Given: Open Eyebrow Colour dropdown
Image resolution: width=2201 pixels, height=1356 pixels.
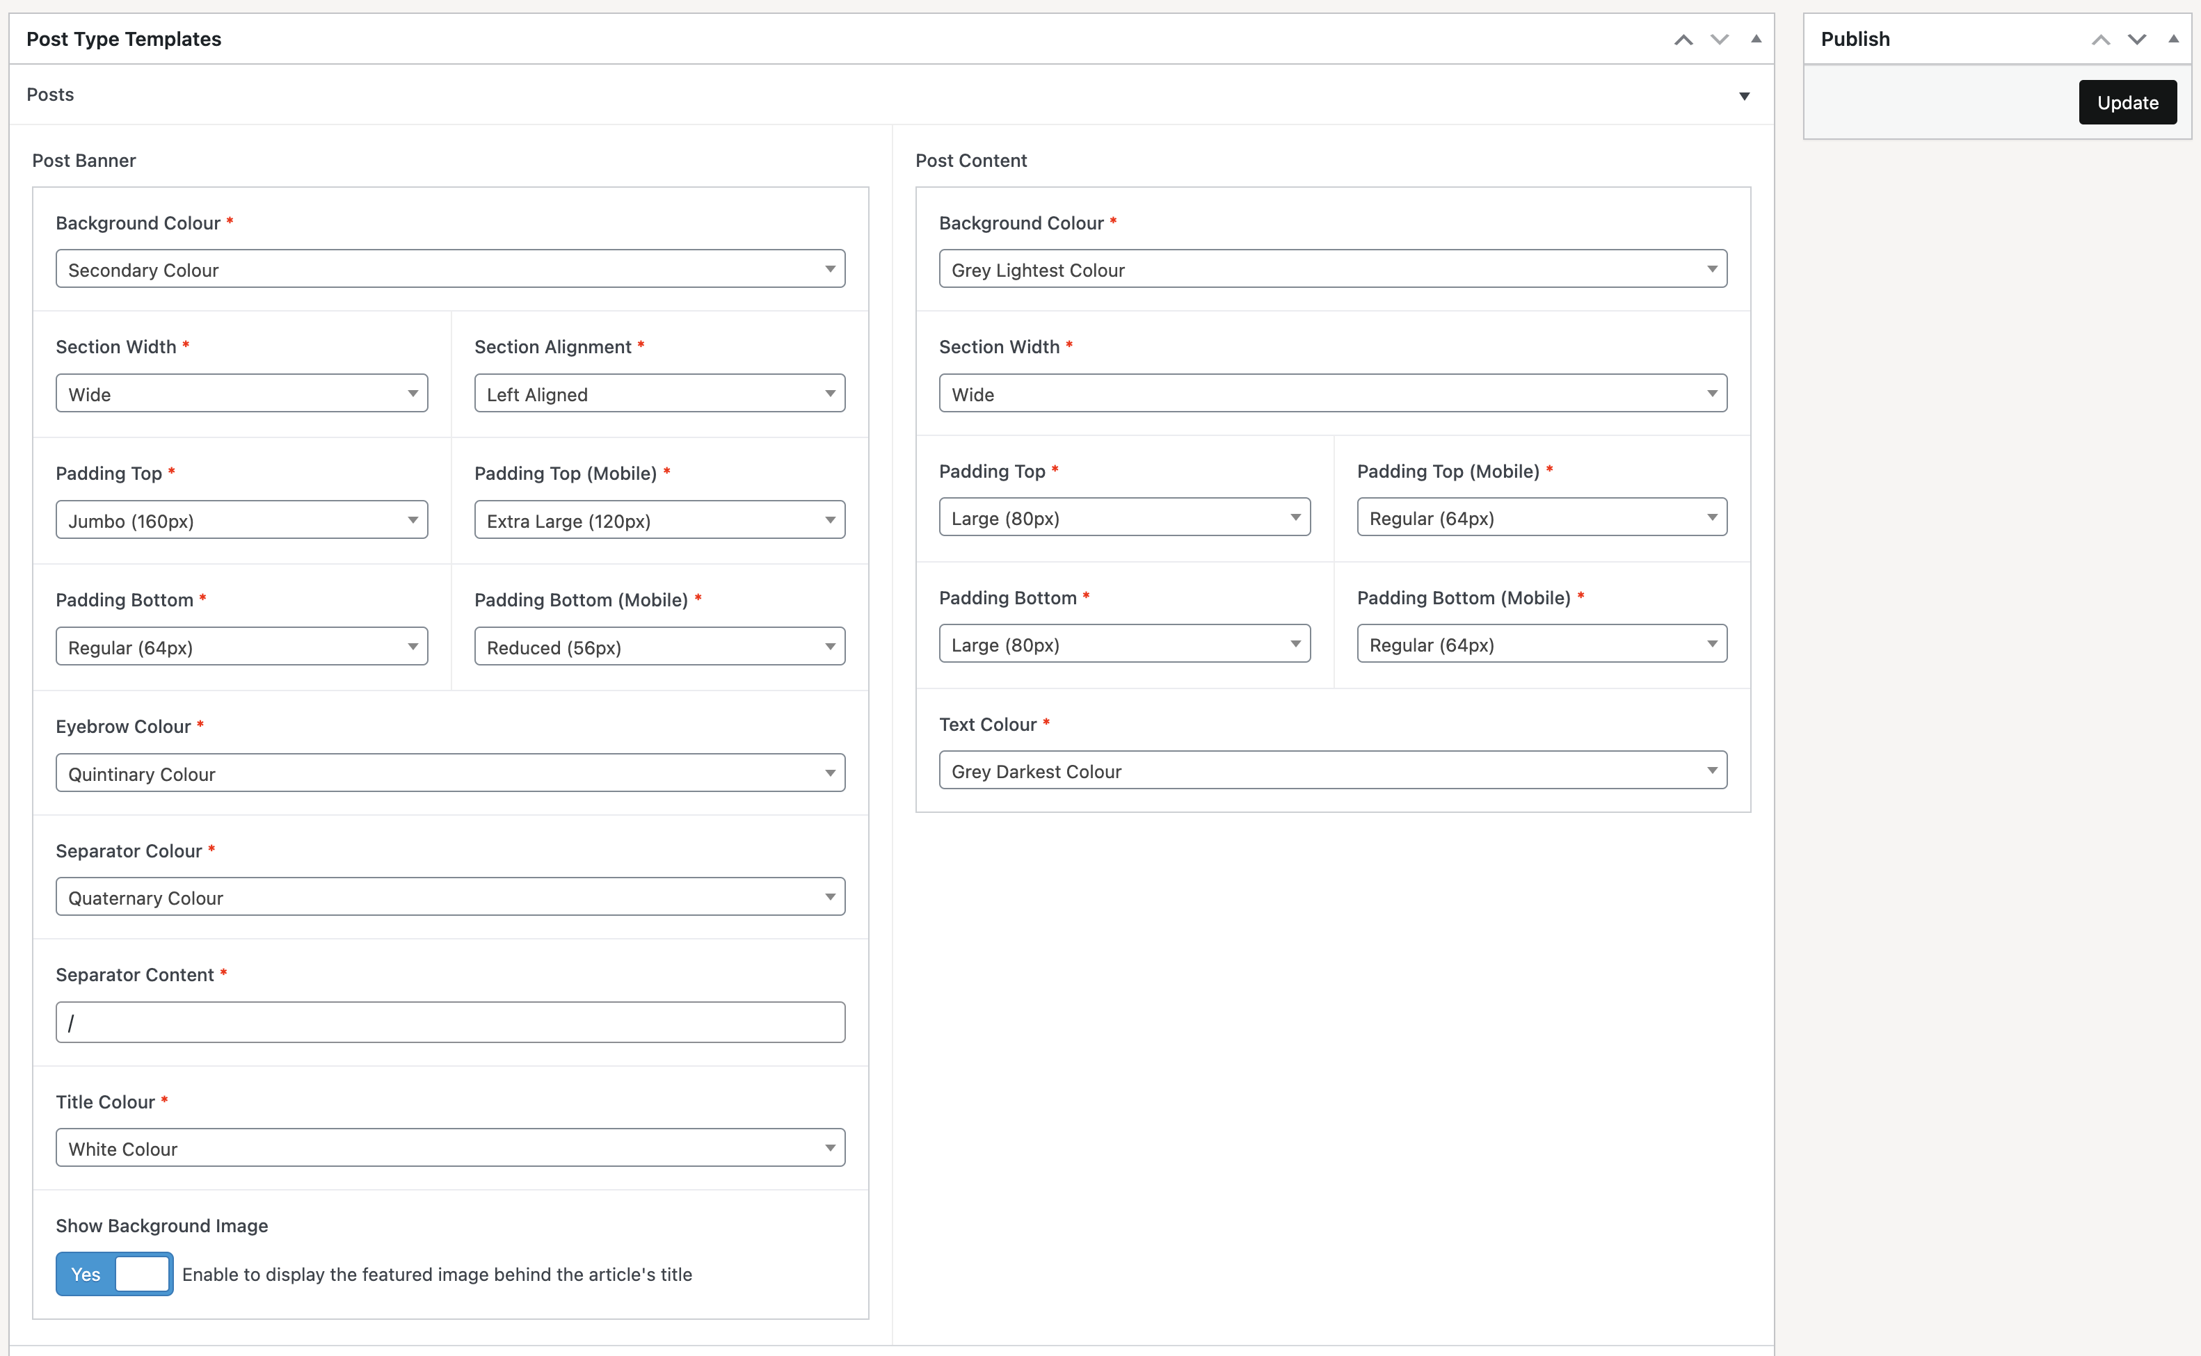Looking at the screenshot, I should tap(450, 773).
